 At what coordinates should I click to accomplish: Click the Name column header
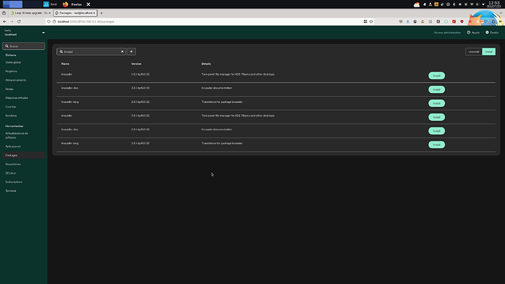coord(65,64)
